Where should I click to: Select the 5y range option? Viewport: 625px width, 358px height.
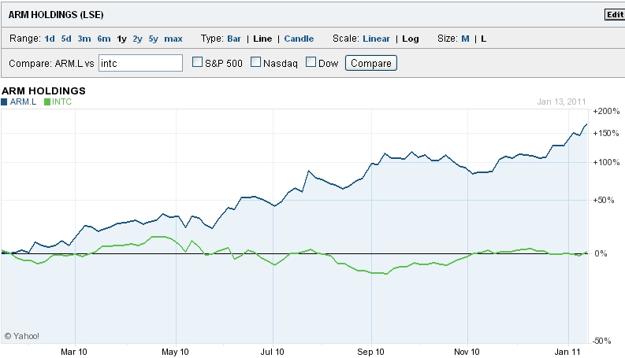(x=154, y=39)
